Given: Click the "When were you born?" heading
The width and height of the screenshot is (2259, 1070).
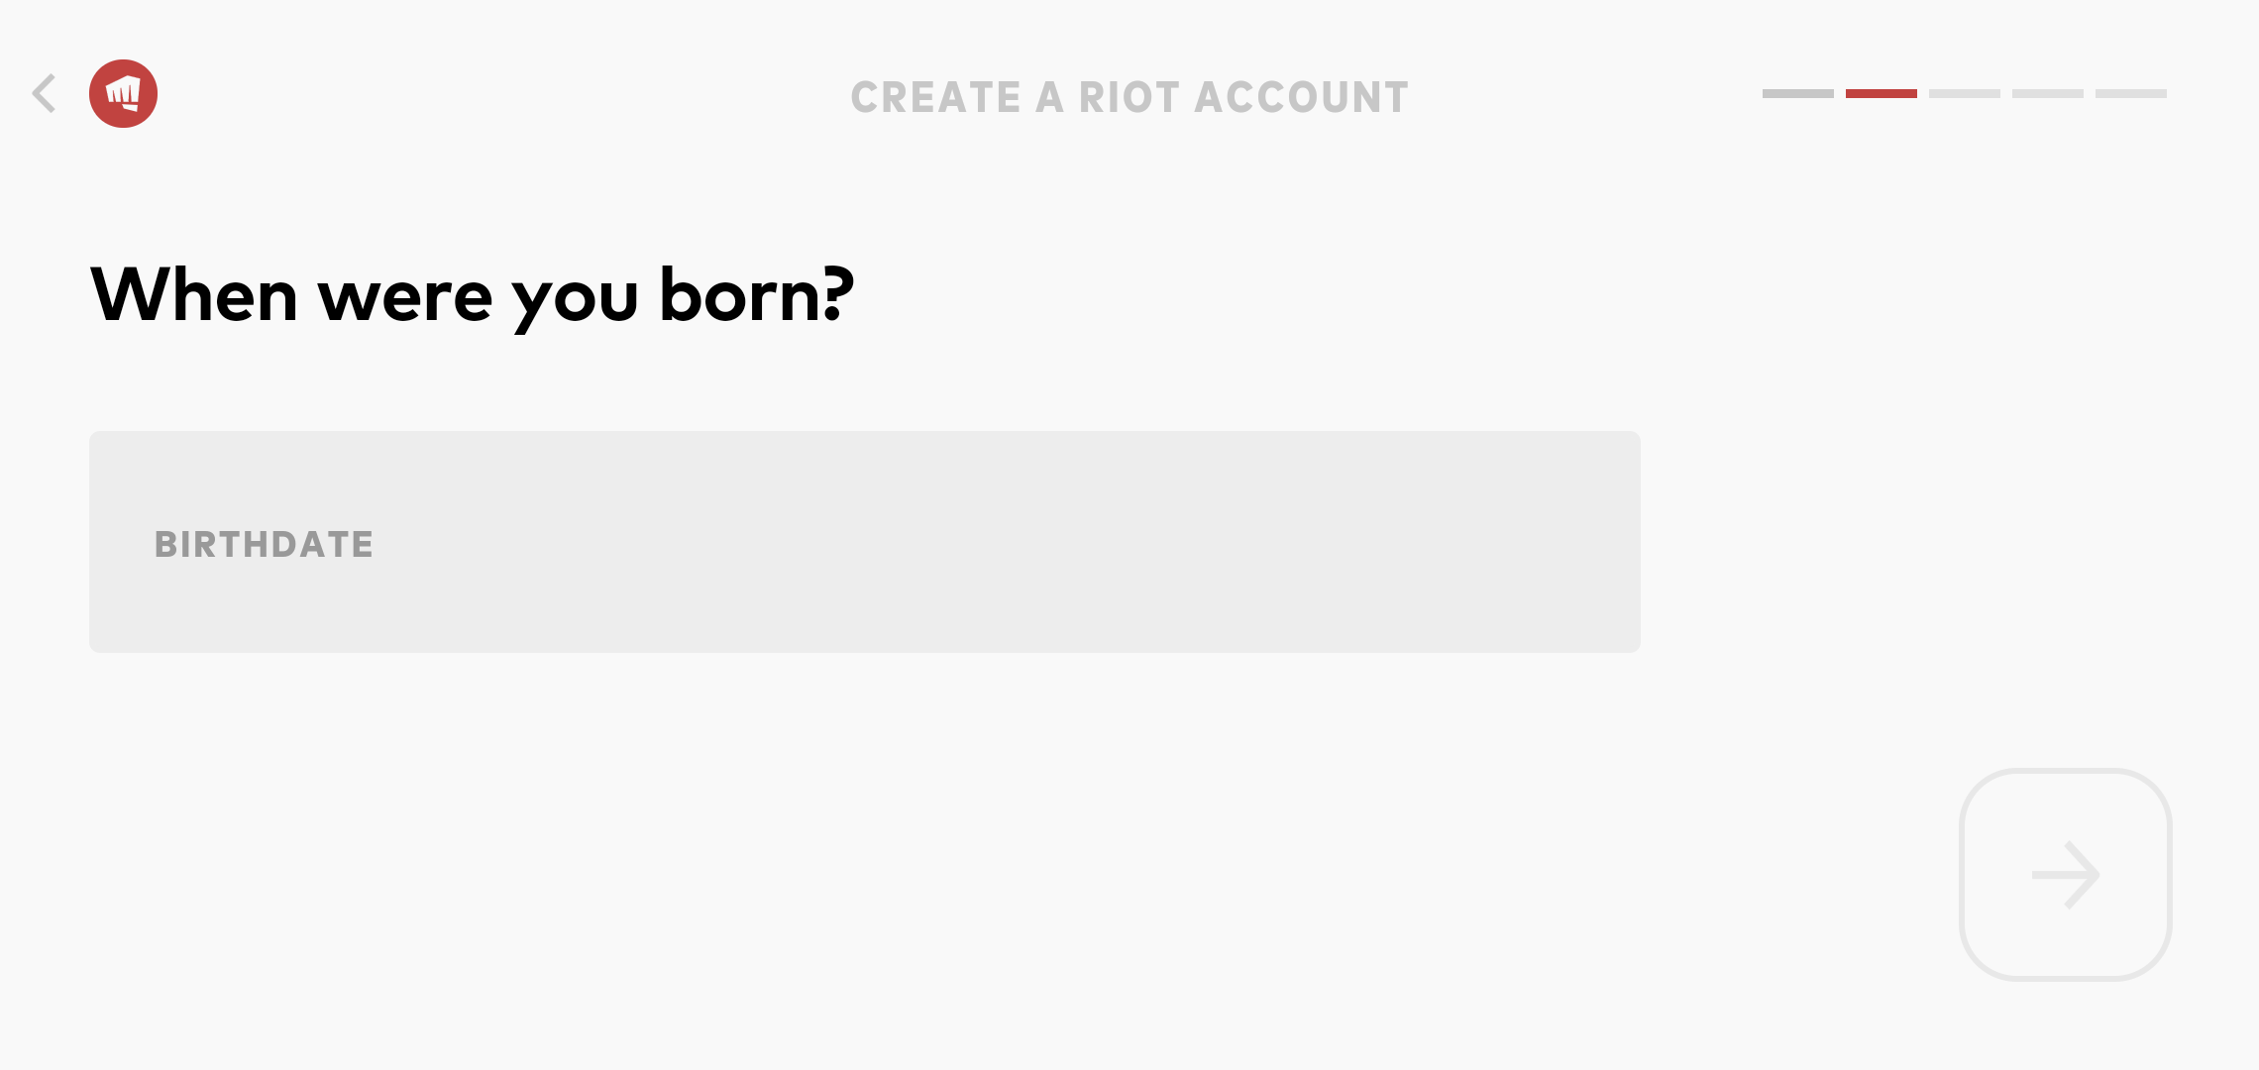Looking at the screenshot, I should click(472, 295).
